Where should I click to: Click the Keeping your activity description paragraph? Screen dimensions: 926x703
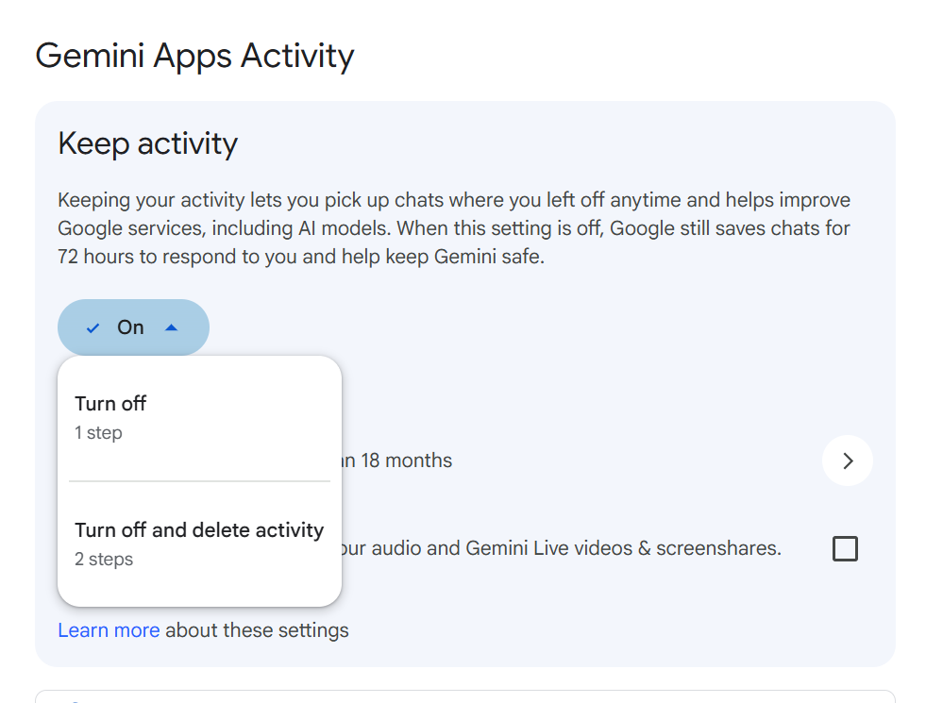tap(454, 227)
